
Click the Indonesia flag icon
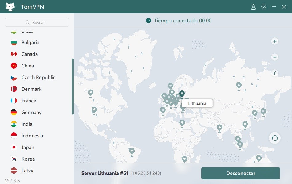(x=14, y=136)
